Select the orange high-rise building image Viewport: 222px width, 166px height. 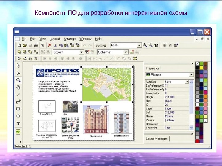point(96,119)
